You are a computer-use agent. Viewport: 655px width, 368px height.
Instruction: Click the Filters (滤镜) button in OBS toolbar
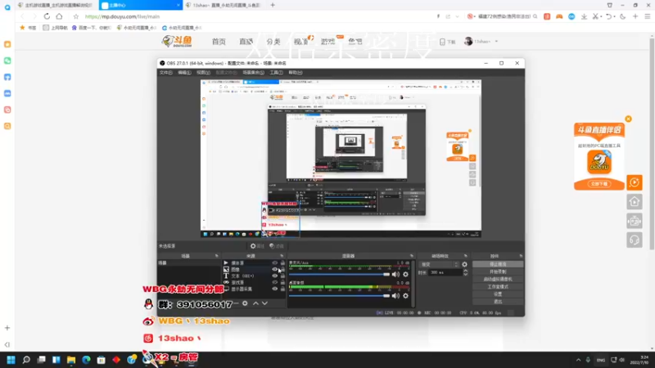coord(277,246)
